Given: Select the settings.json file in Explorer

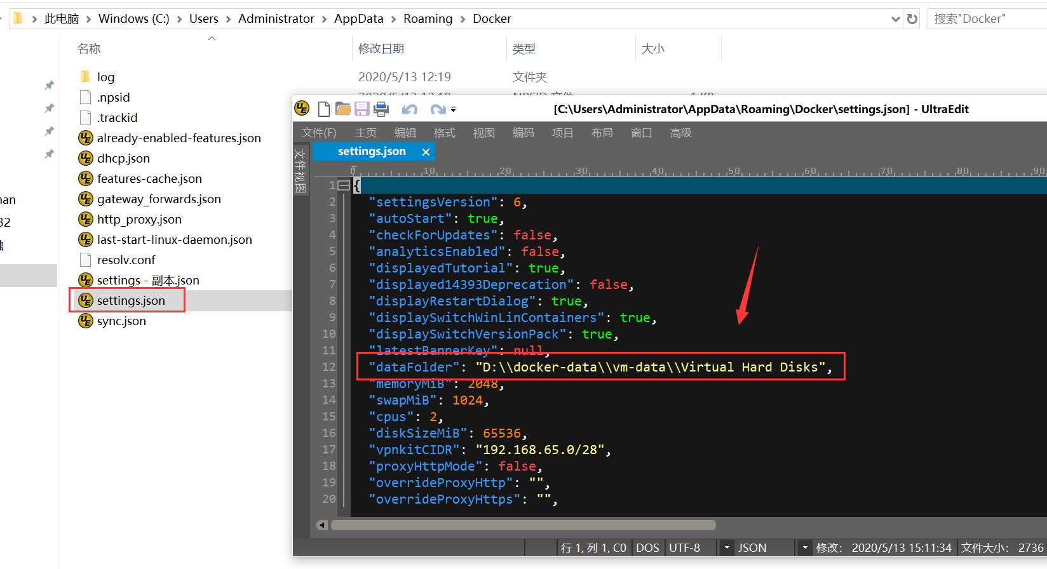Looking at the screenshot, I should coord(131,300).
